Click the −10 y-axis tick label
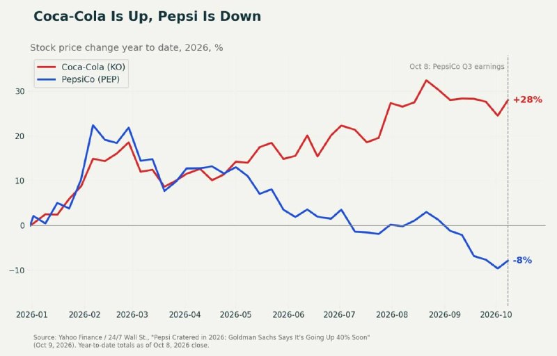This screenshot has width=557, height=356. pyautogui.click(x=17, y=270)
